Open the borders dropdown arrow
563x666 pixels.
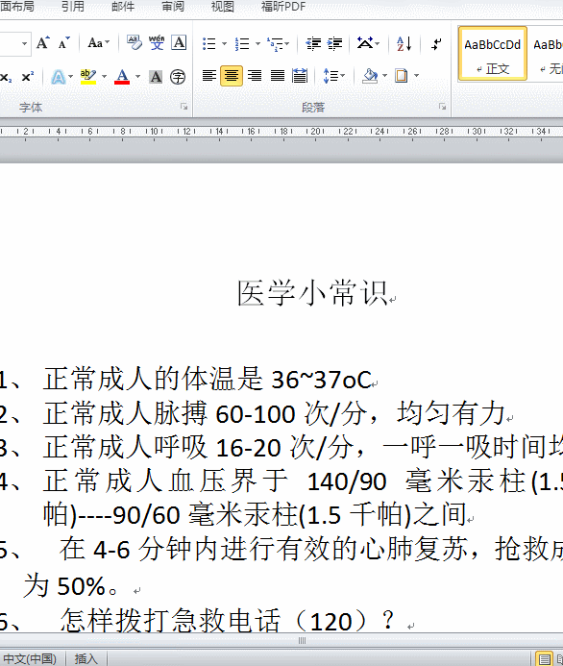pos(416,76)
